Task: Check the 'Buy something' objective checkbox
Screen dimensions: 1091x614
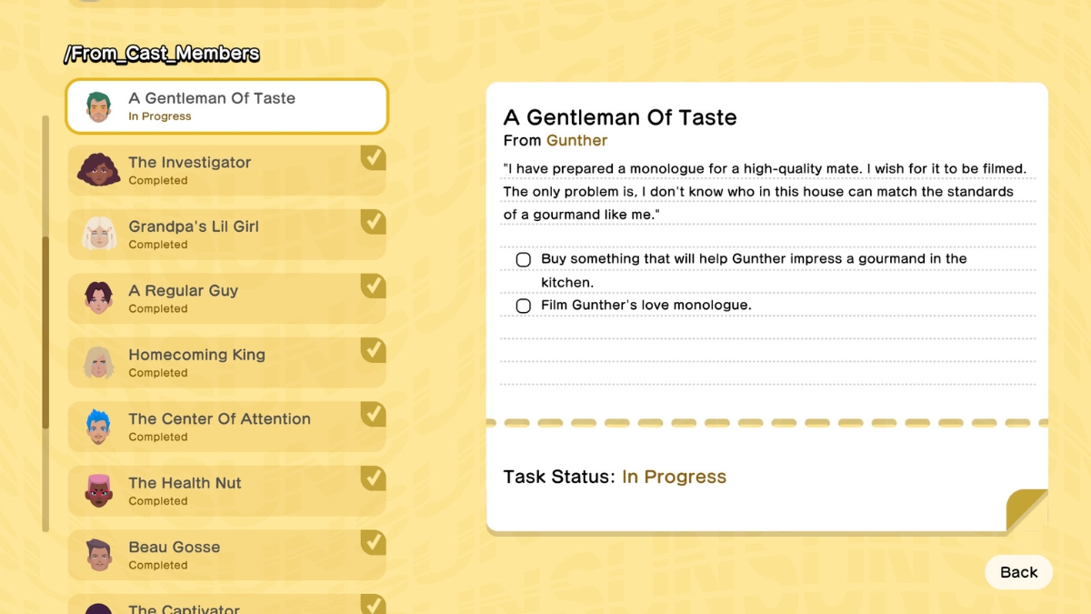Action: (524, 260)
